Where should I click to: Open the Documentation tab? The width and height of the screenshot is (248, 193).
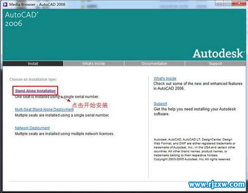154,64
